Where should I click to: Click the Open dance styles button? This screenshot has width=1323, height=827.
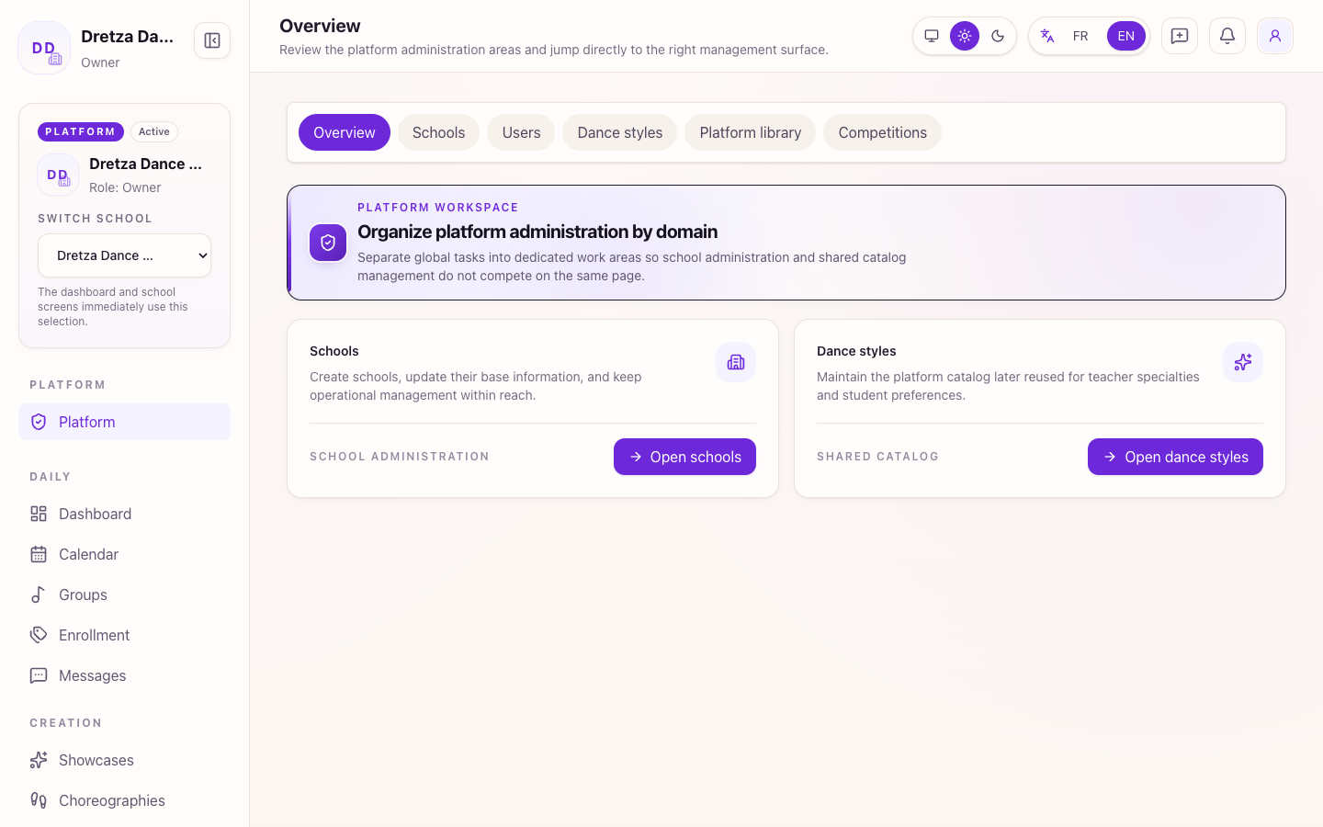point(1175,457)
